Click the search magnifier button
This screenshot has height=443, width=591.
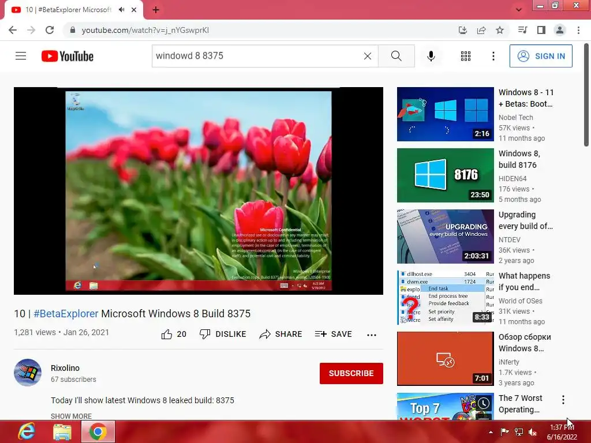tap(397, 56)
